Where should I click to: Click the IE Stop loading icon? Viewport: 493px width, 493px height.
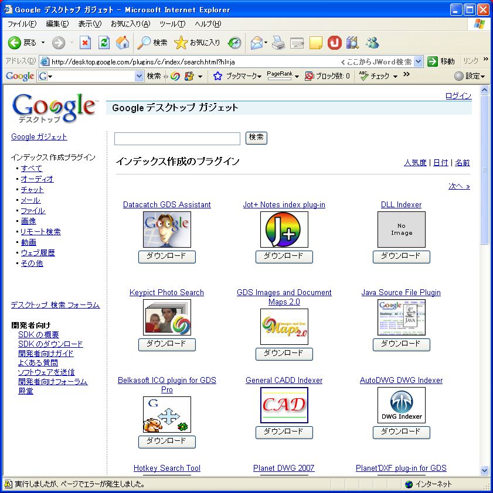[86, 43]
